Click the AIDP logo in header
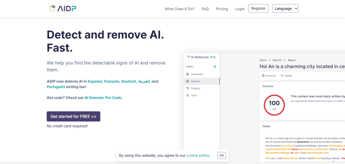 point(63,8)
